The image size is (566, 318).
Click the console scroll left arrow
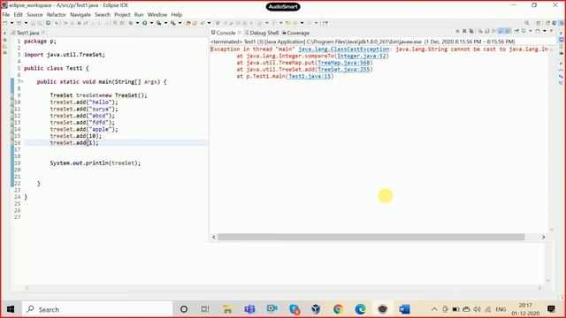click(214, 237)
